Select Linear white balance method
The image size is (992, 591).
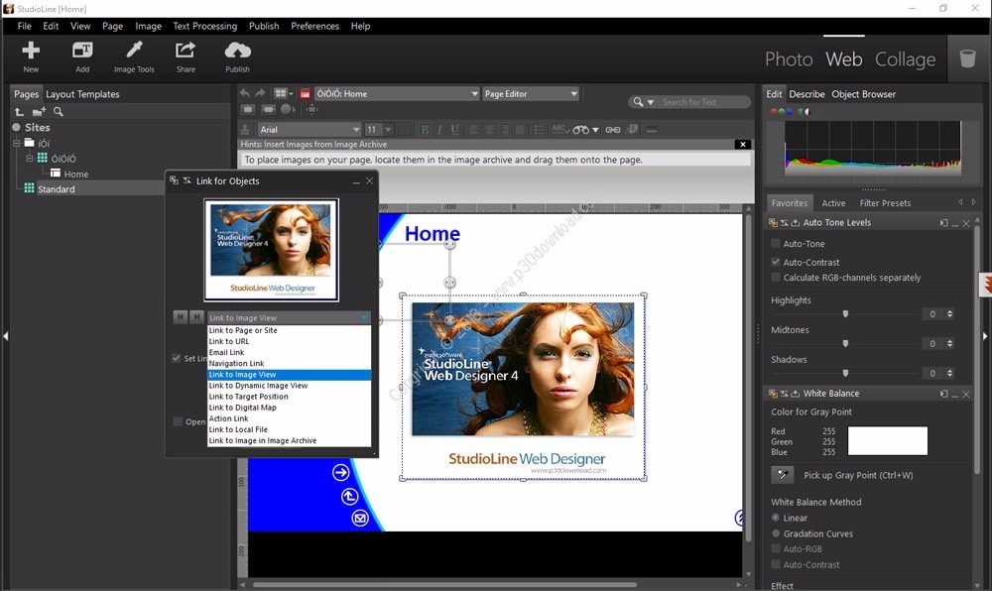point(776,518)
